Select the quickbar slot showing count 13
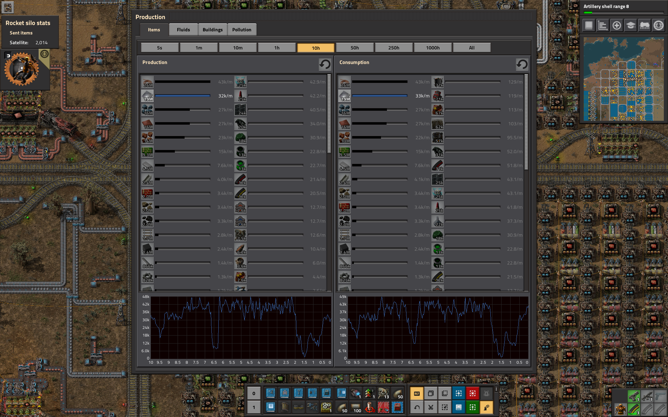668x417 pixels. point(383,393)
